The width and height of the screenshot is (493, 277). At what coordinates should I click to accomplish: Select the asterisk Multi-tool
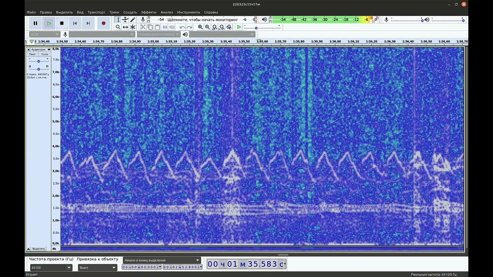coord(132,27)
